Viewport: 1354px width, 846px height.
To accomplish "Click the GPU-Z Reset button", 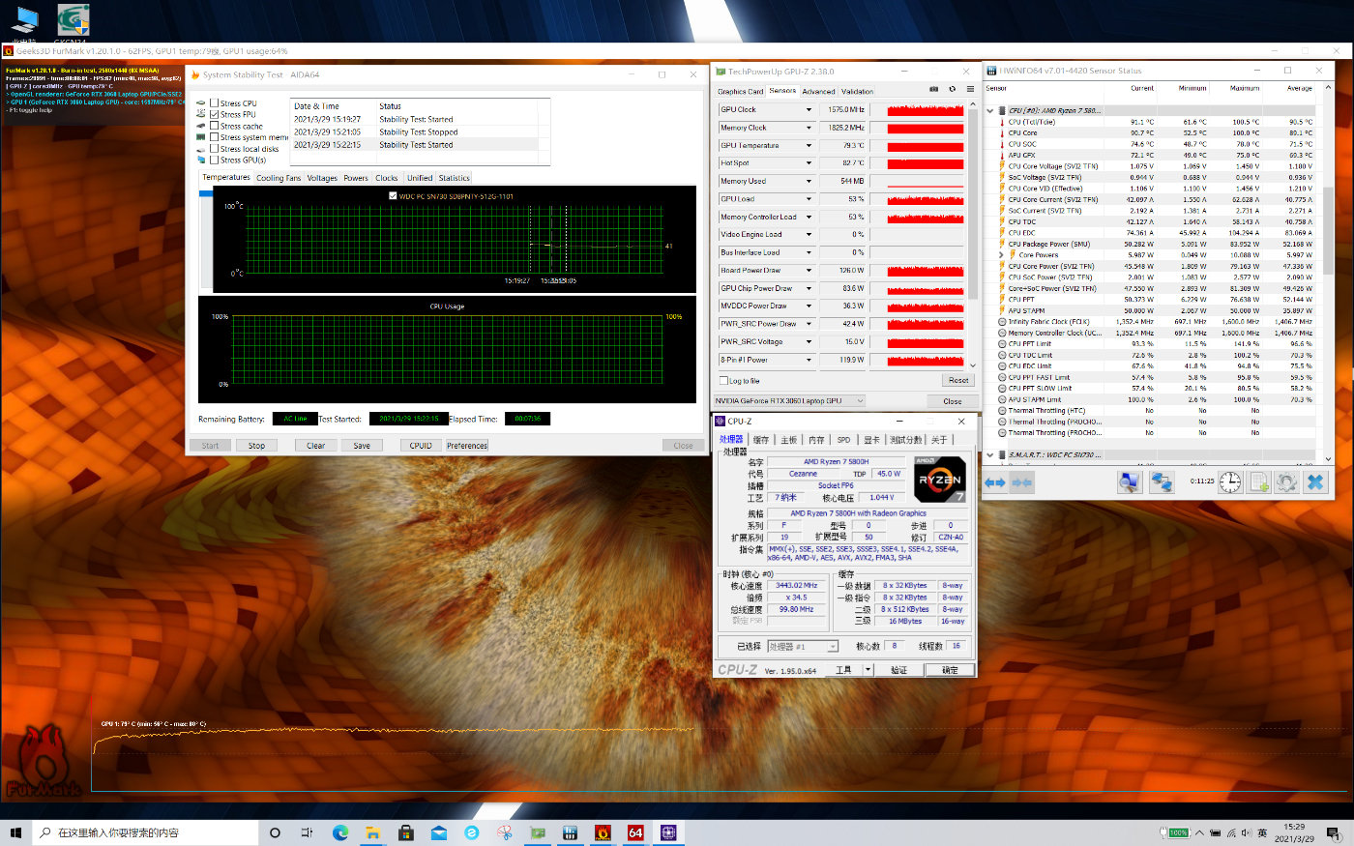I will click(957, 381).
